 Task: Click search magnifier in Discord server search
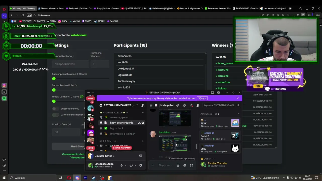238,105
